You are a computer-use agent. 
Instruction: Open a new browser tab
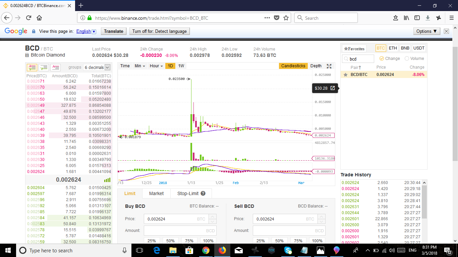coord(80,5)
